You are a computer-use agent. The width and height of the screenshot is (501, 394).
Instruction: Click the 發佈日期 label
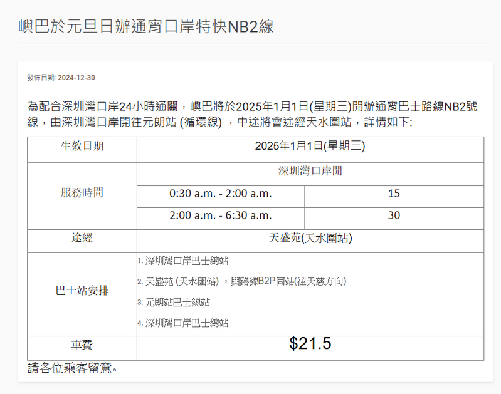41,78
